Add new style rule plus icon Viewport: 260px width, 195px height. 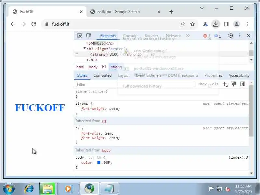(225, 84)
